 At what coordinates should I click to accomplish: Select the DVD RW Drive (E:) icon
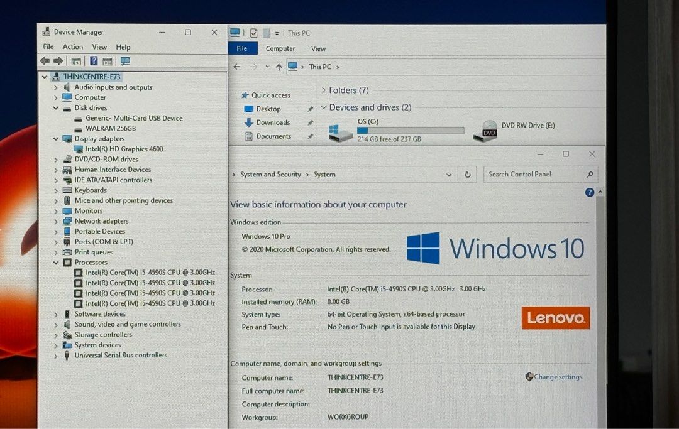click(x=485, y=131)
